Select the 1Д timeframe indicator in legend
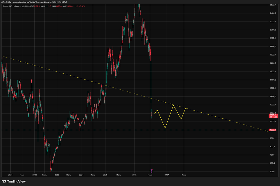The image size is (280, 186). tap(22, 6)
